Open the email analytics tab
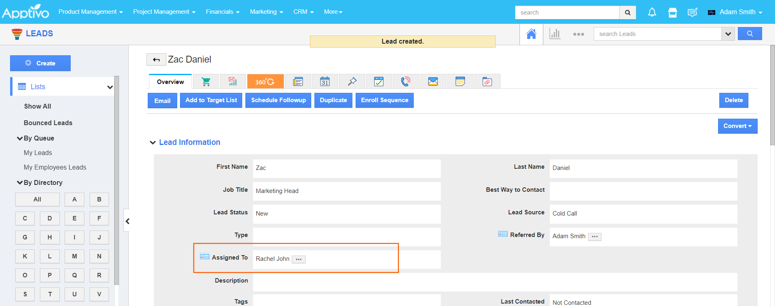 [232, 82]
